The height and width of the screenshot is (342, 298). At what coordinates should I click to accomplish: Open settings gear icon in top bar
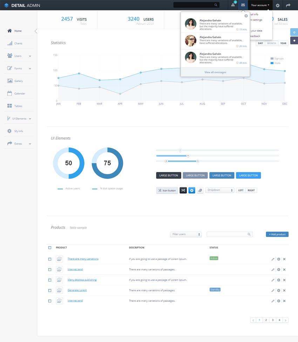[278, 5]
